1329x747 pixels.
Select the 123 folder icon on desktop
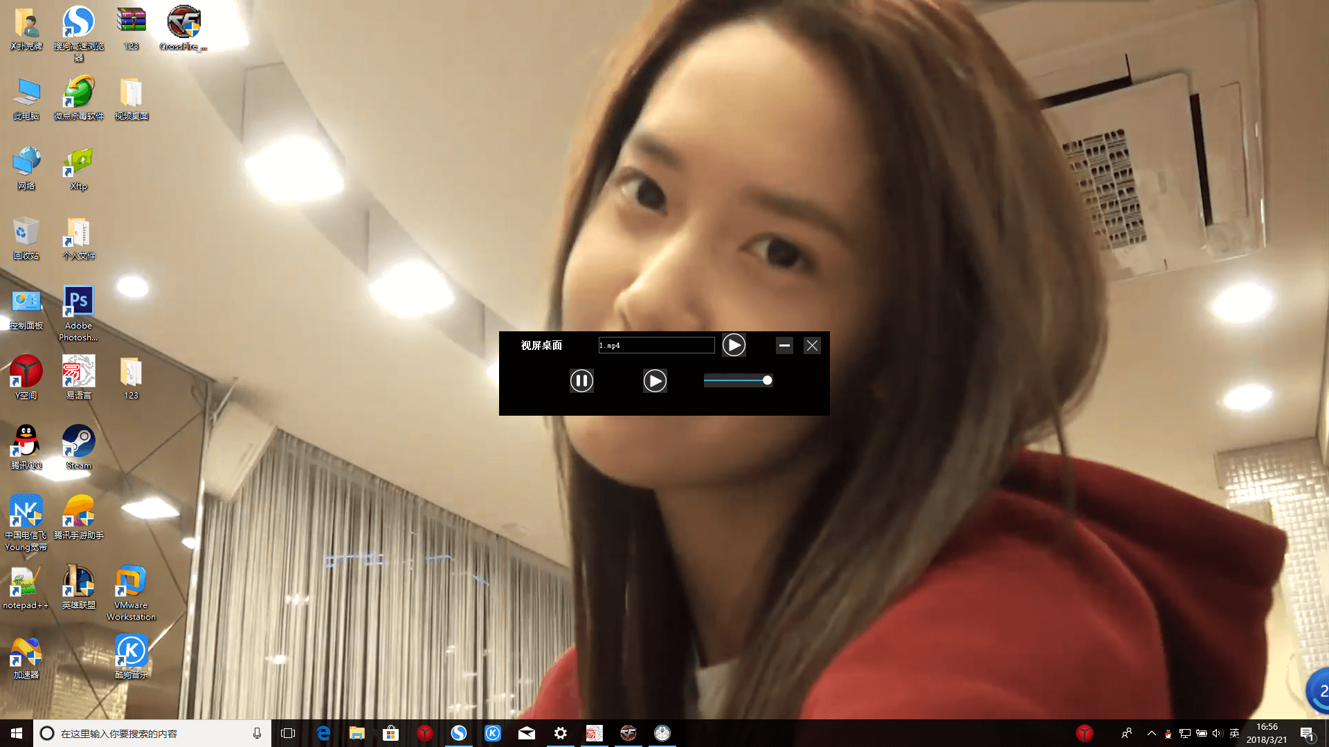(x=131, y=378)
